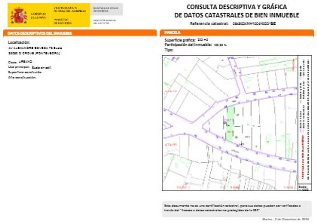The image size is (317, 224).
Task: Select the Datos Descriptivos del Inmueble header
Action: 40,33
